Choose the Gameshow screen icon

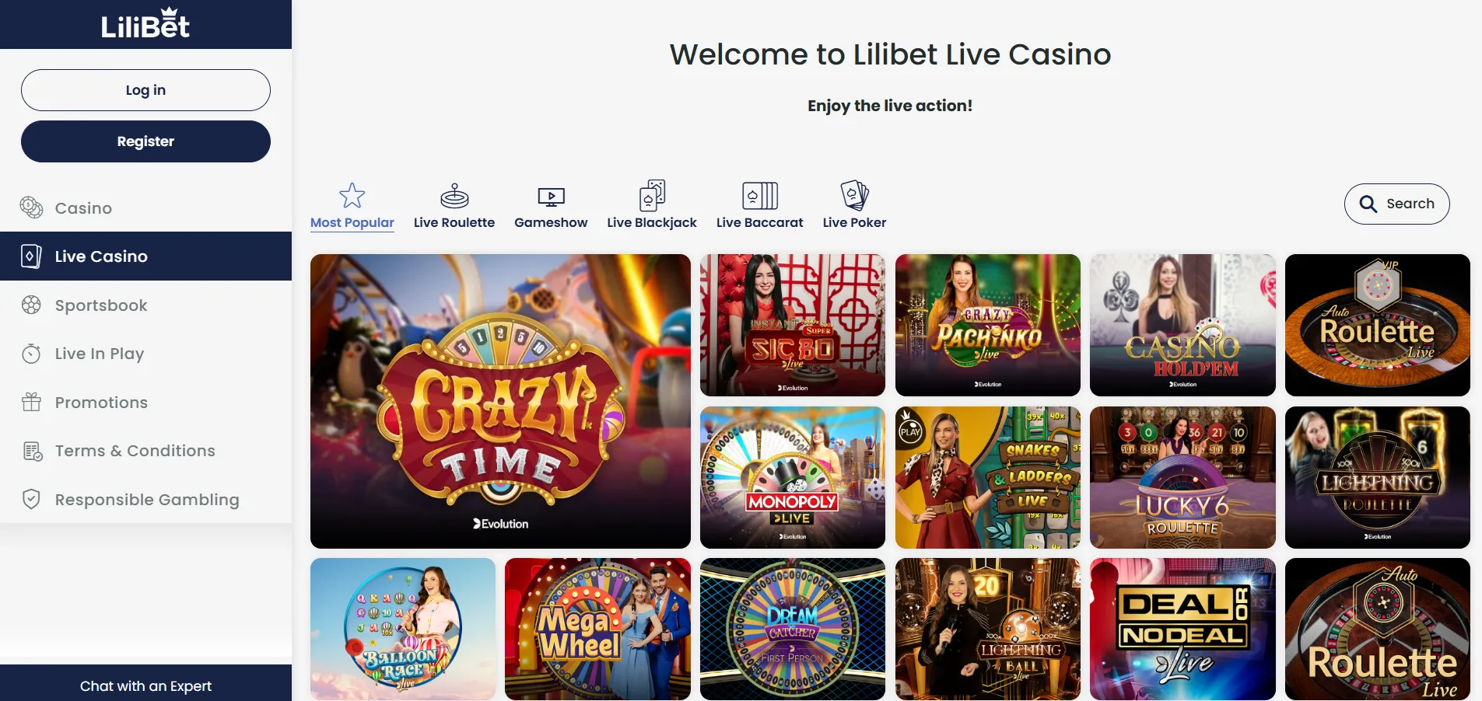551,197
